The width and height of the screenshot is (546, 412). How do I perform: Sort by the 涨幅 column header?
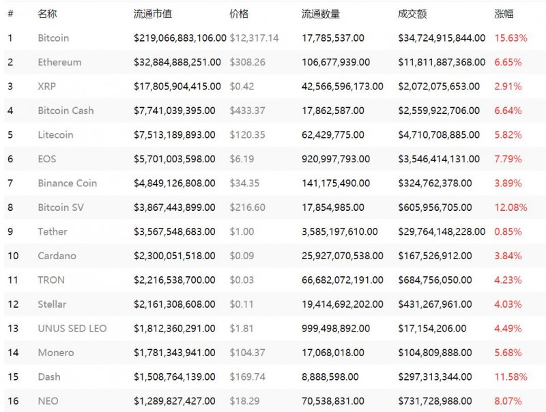coord(503,14)
